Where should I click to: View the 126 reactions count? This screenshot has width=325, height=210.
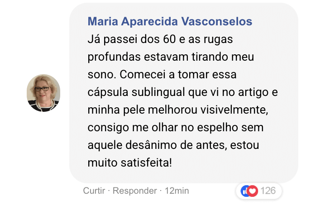click(268, 191)
